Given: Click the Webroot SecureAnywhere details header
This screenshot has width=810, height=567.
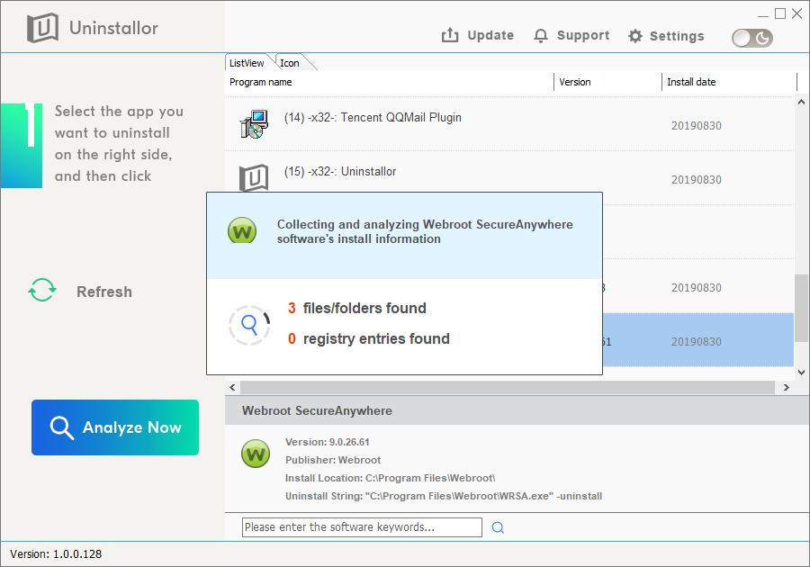Looking at the screenshot, I should coord(317,411).
